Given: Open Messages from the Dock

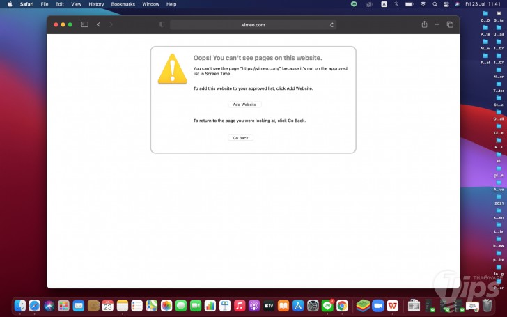Looking at the screenshot, I should coord(181,305).
